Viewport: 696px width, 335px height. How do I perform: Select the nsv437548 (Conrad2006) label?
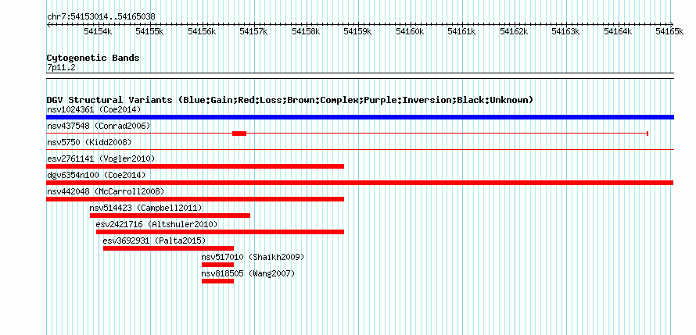[x=99, y=126]
